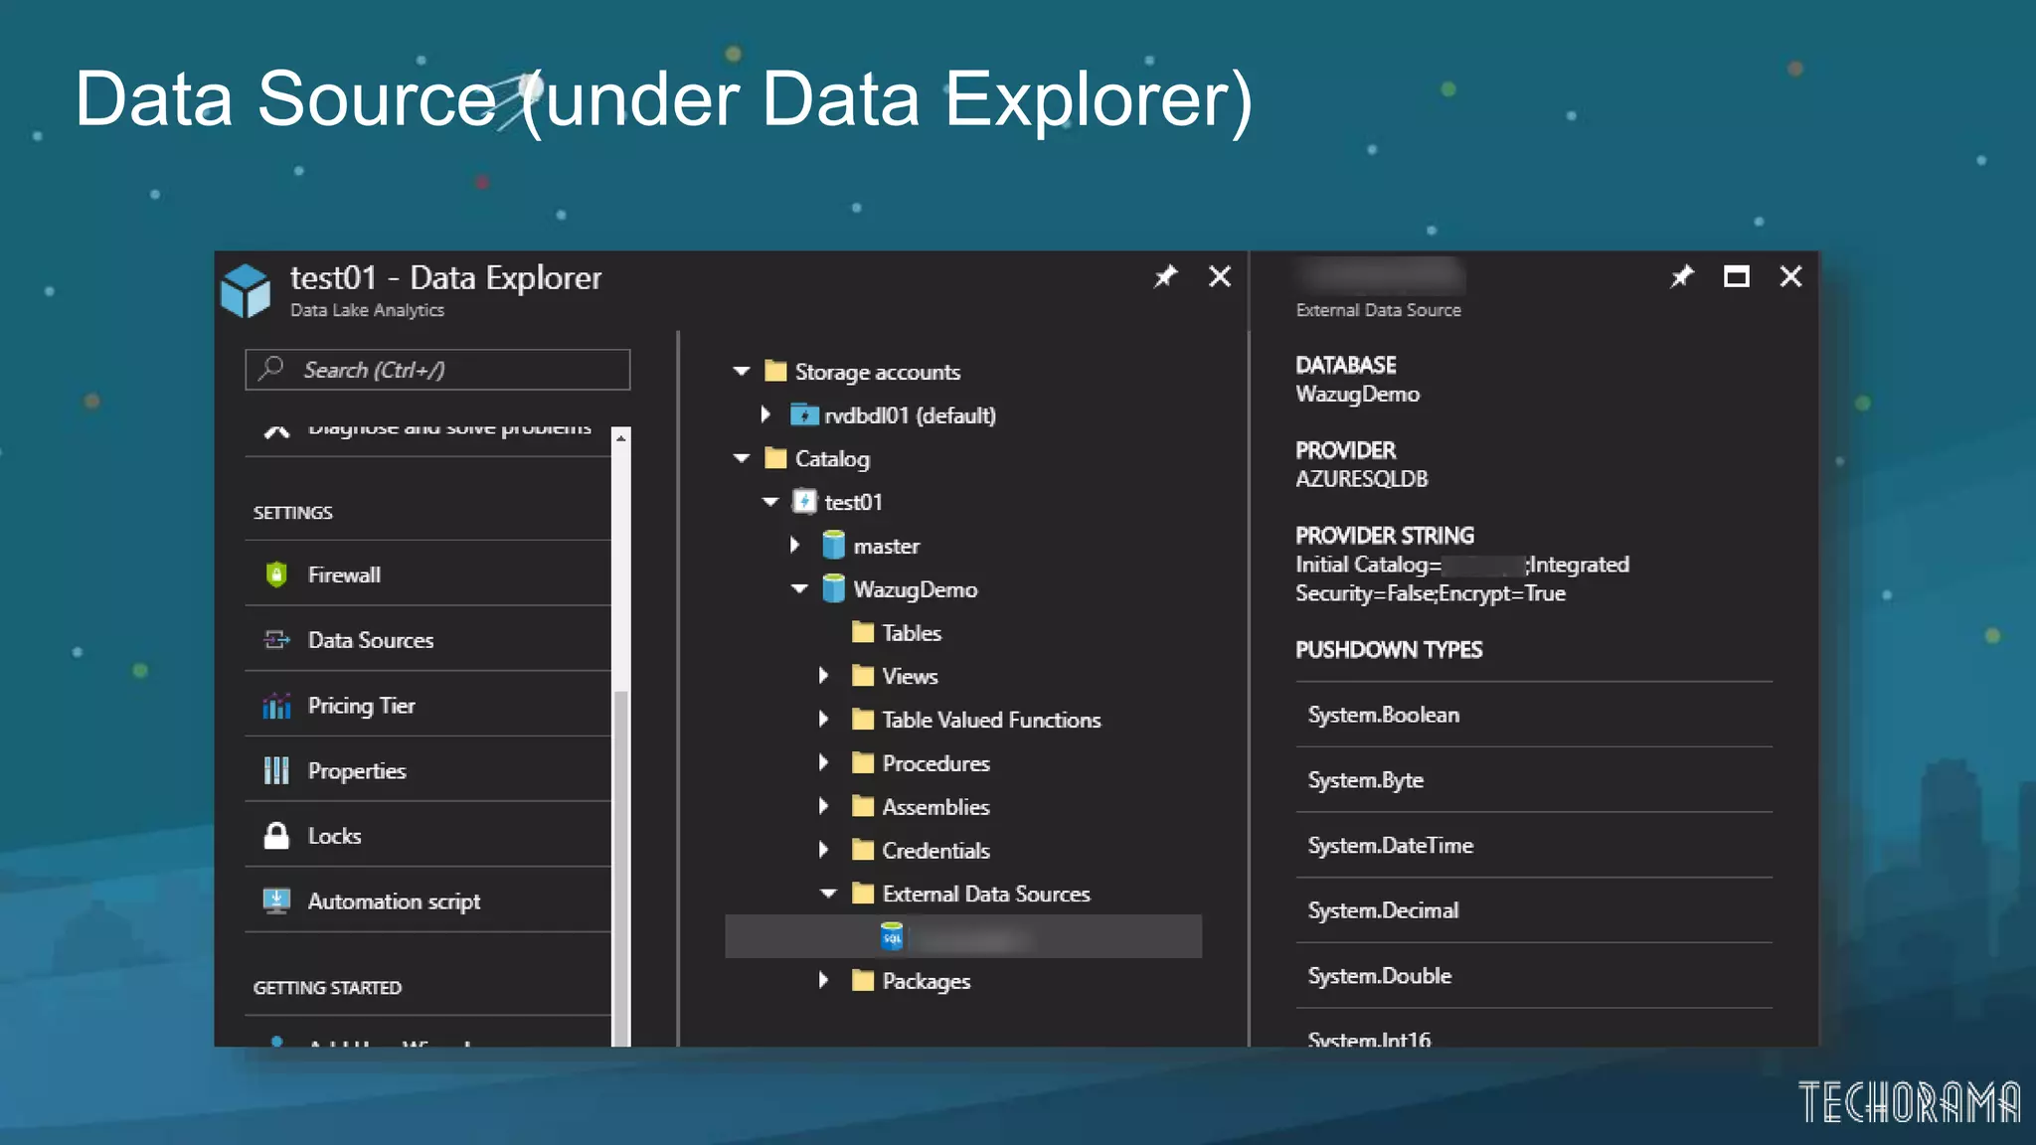Expand the Credentials folder
The width and height of the screenshot is (2036, 1145).
click(x=823, y=850)
